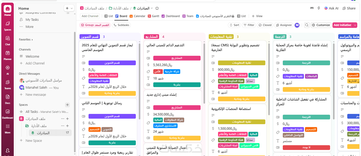Open ellipsis menu for ملف المبادرات space
Screen dimensions: 361x156
(63, 119)
